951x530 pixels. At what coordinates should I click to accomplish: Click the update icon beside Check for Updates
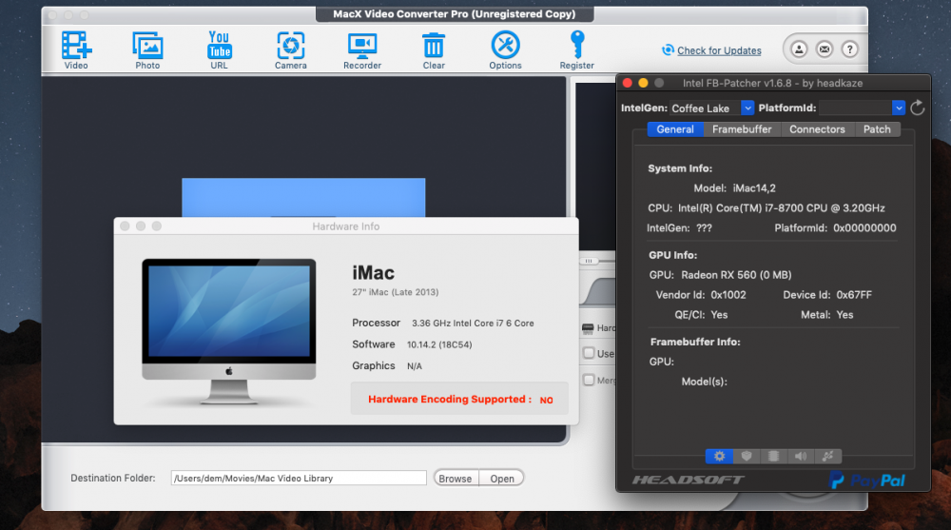click(668, 49)
